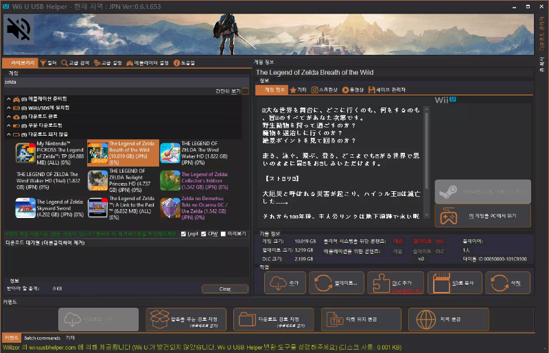The image size is (549, 353).
Task: Click the DLC add puzzle button
Action: pos(396,282)
